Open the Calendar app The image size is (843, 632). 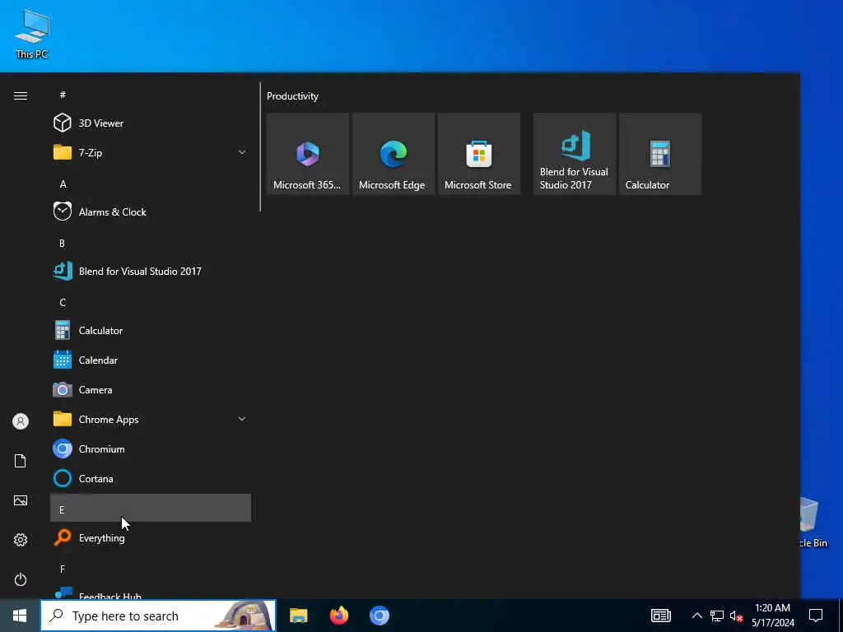151,360
